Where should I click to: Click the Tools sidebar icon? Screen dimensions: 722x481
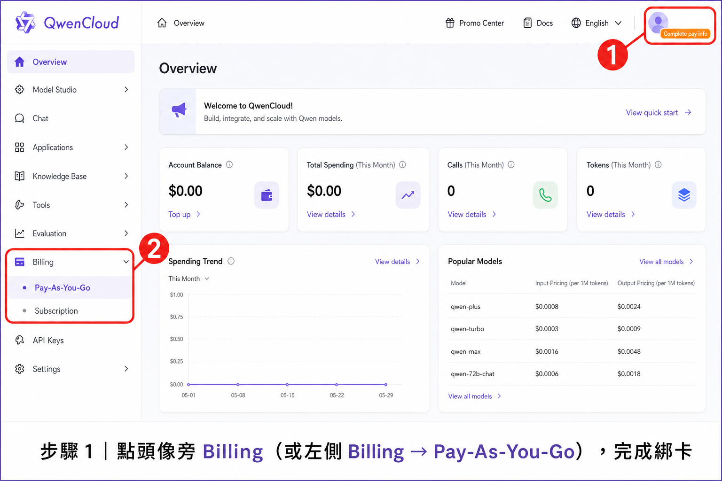coord(20,205)
